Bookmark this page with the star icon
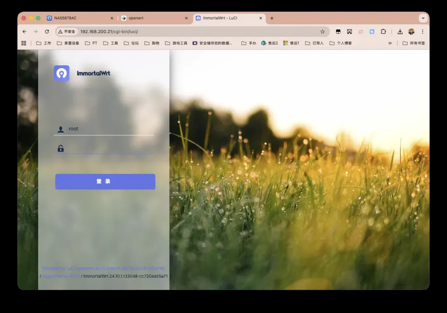This screenshot has width=447, height=313. (x=322, y=31)
